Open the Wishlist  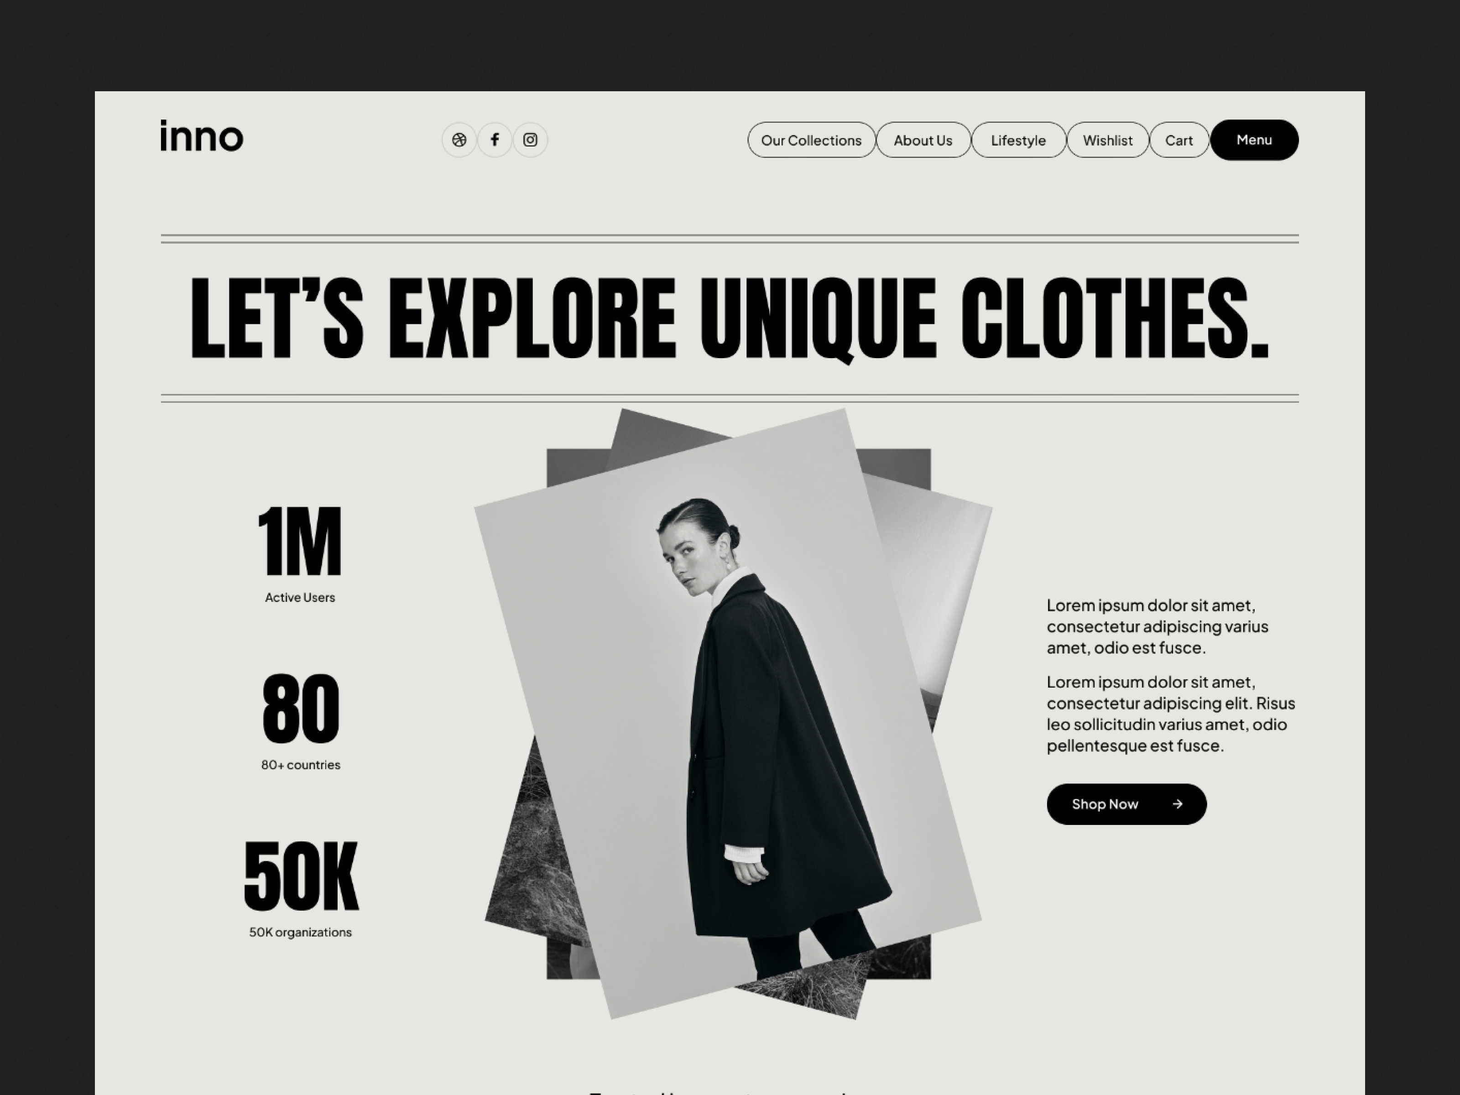point(1107,140)
